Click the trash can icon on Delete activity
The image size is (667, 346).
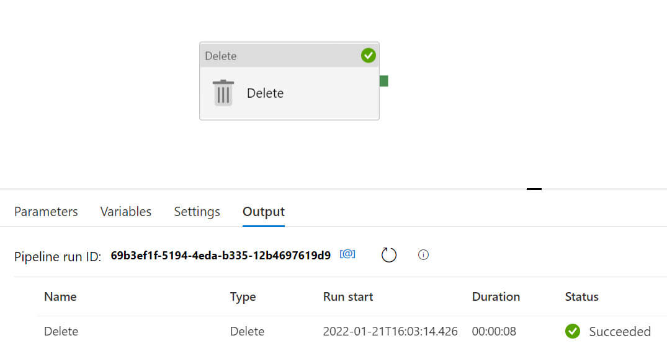click(x=223, y=93)
